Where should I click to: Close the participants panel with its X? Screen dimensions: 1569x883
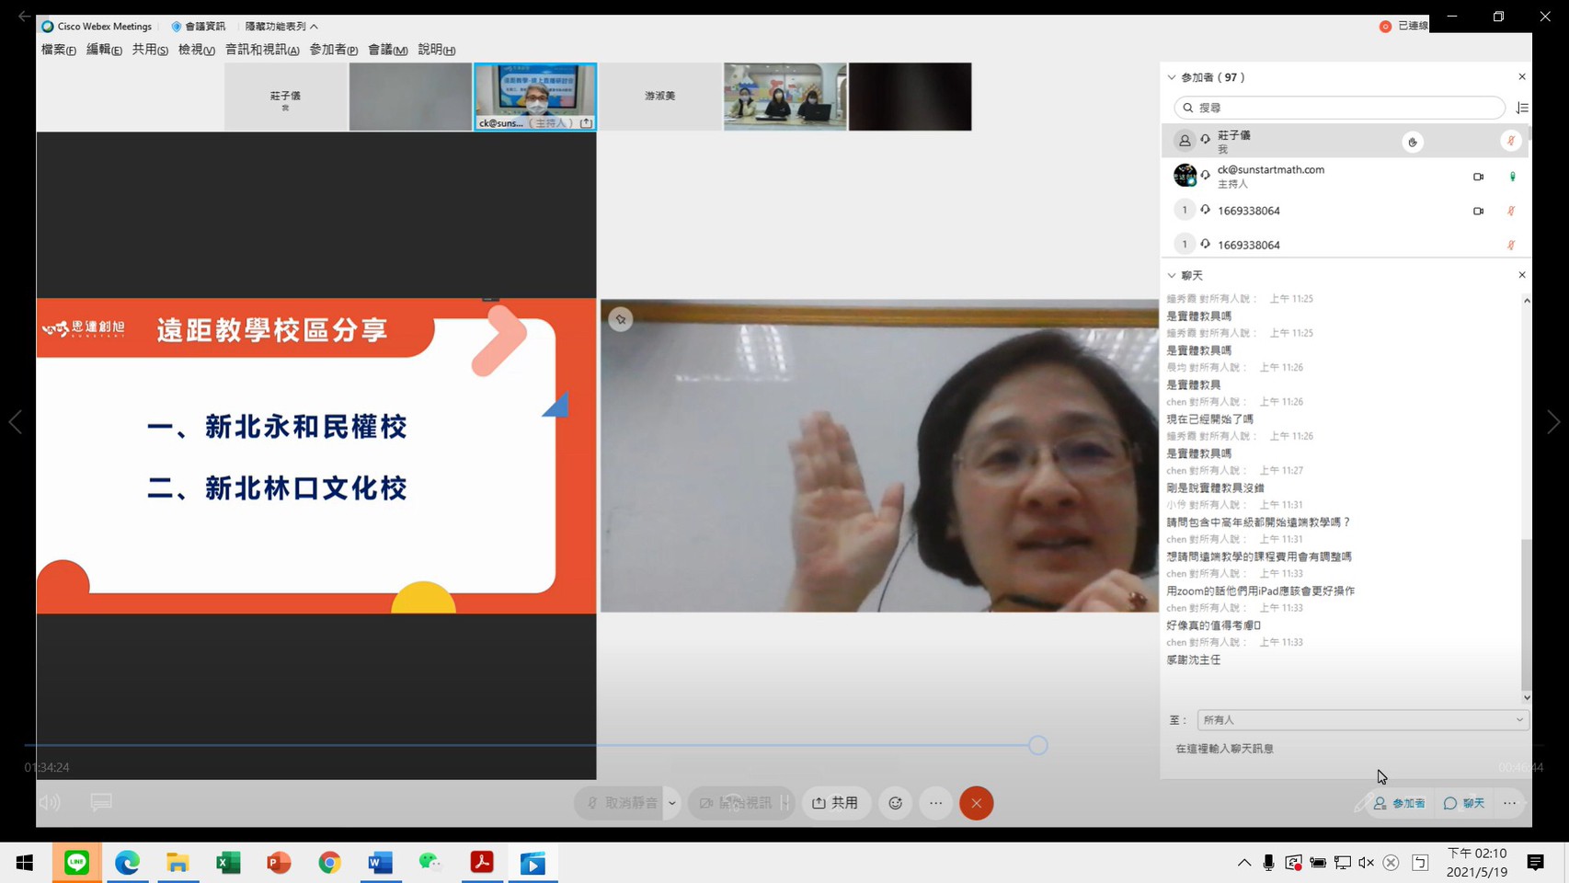1521,77
